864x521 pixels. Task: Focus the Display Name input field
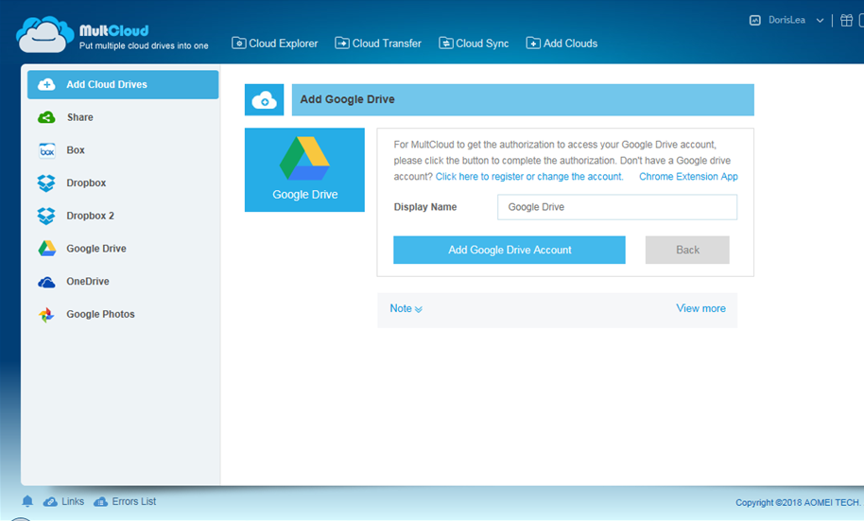tap(617, 207)
